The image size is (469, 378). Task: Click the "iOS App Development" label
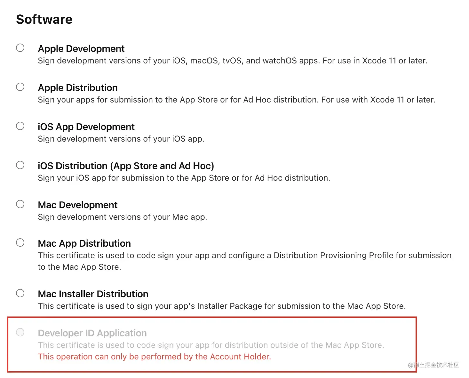(86, 127)
